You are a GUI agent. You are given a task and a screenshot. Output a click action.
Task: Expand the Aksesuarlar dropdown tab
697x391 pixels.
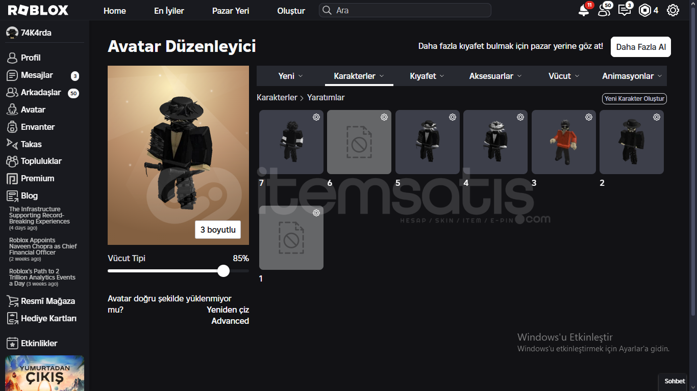[495, 76]
